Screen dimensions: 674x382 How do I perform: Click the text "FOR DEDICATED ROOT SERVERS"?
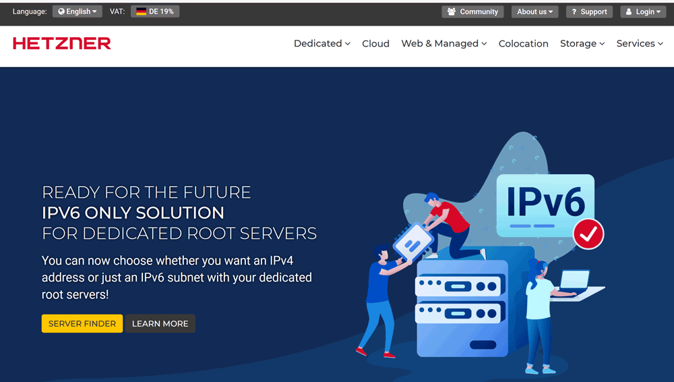click(x=179, y=234)
